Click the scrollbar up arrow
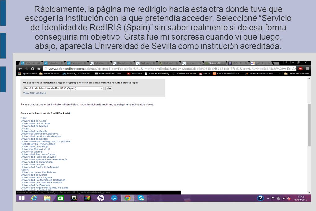 (x=309, y=78)
